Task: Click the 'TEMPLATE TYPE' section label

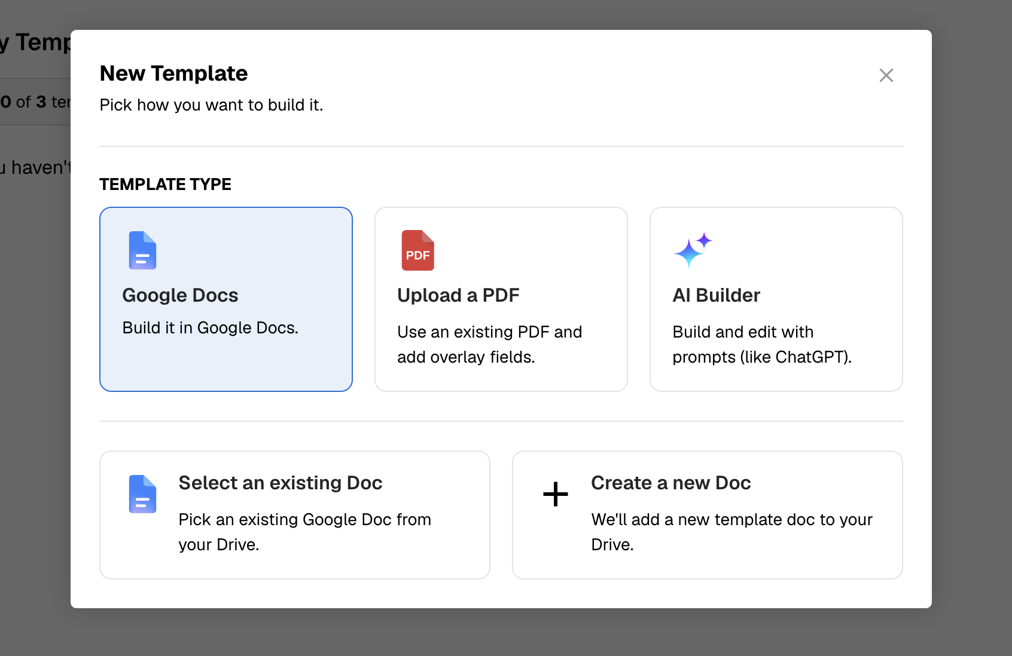Action: tap(165, 184)
